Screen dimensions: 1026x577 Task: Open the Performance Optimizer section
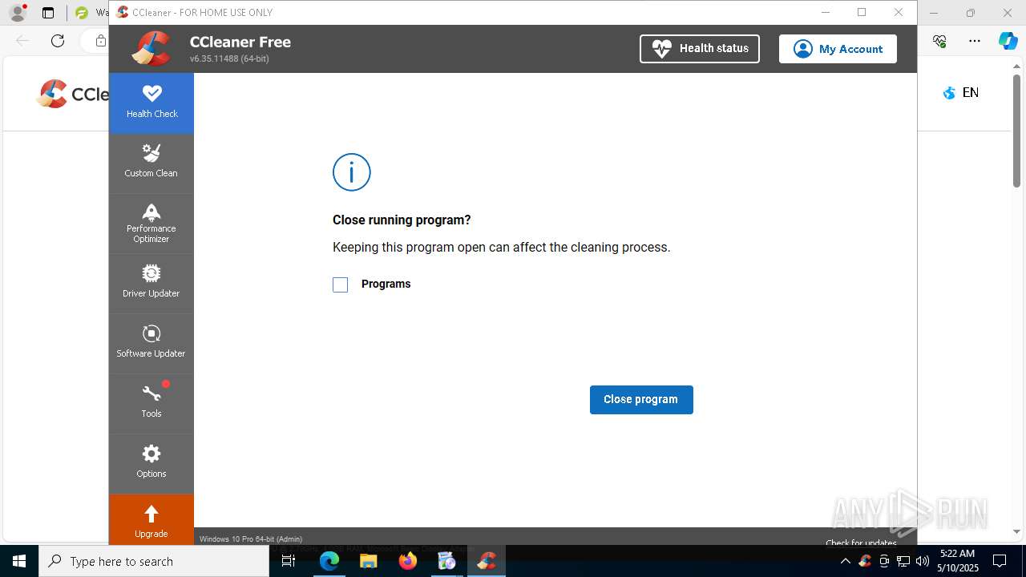coord(151,224)
